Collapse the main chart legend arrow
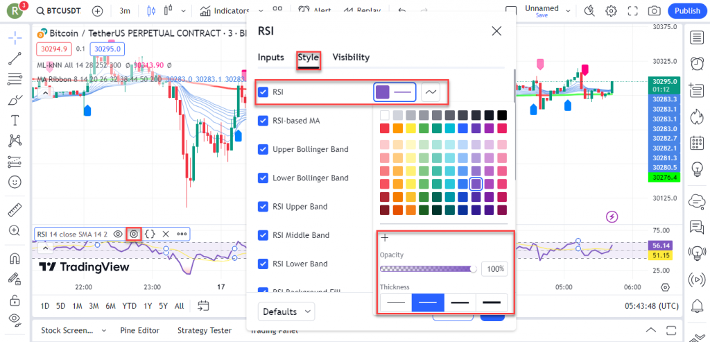 45,93
